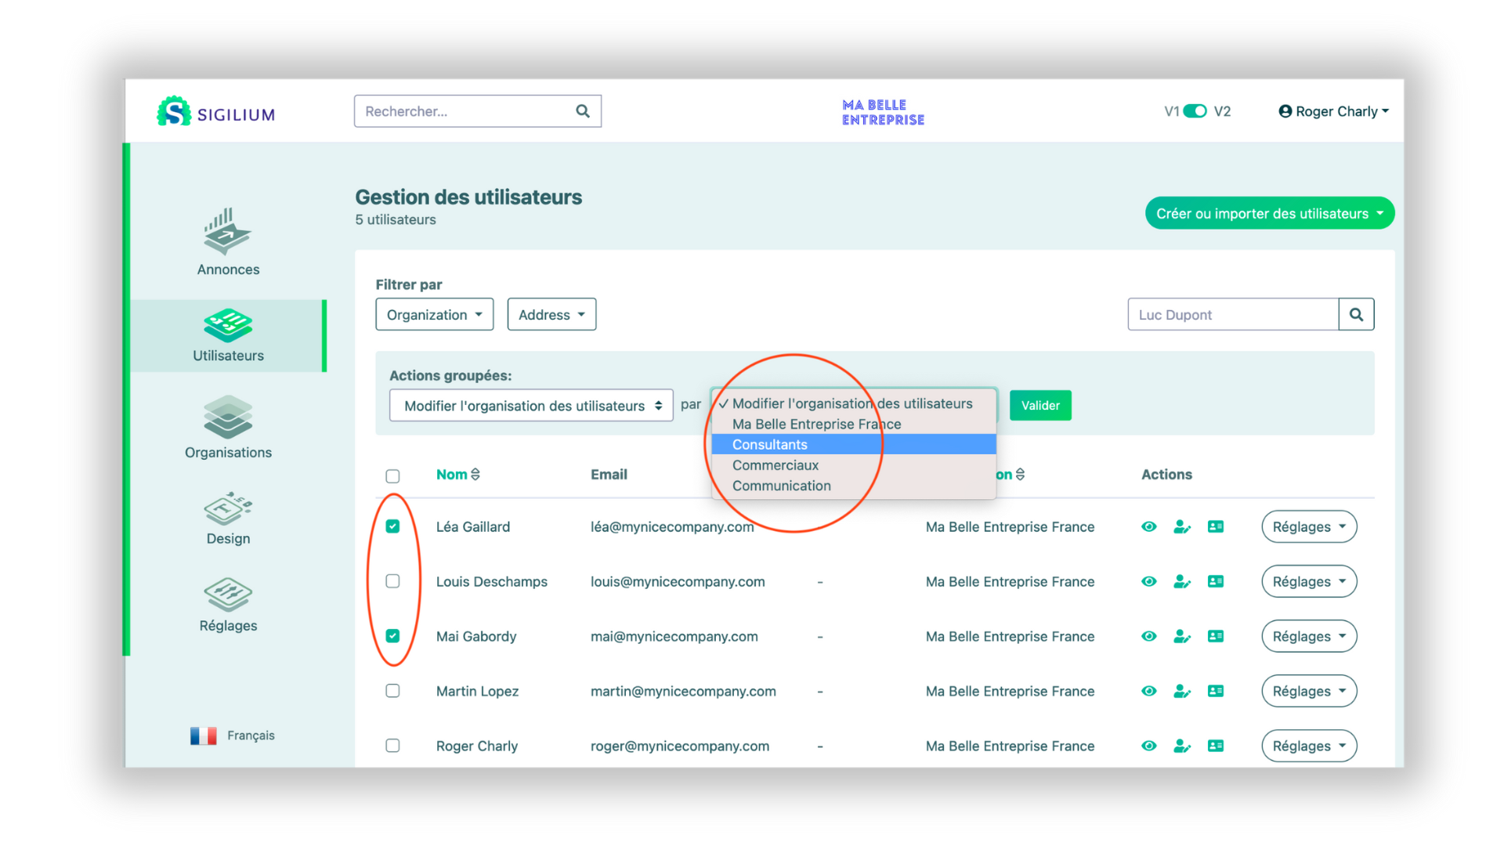Click the top search magnifier icon

(583, 111)
